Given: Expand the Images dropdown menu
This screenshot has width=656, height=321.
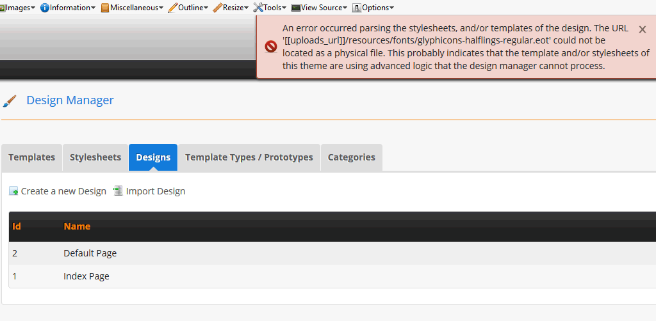Looking at the screenshot, I should [x=19, y=8].
